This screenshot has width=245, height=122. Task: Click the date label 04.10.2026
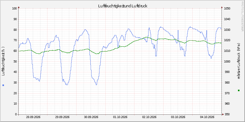click(x=207, y=117)
